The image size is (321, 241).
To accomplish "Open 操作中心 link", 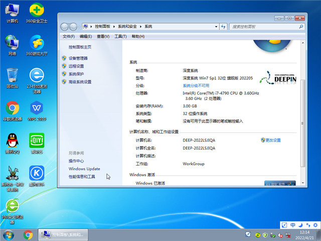I will pyautogui.click(x=76, y=161).
